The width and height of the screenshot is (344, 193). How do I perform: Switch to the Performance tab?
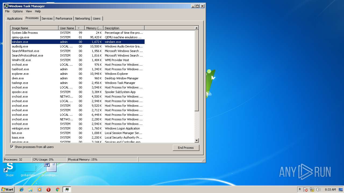tap(64, 18)
